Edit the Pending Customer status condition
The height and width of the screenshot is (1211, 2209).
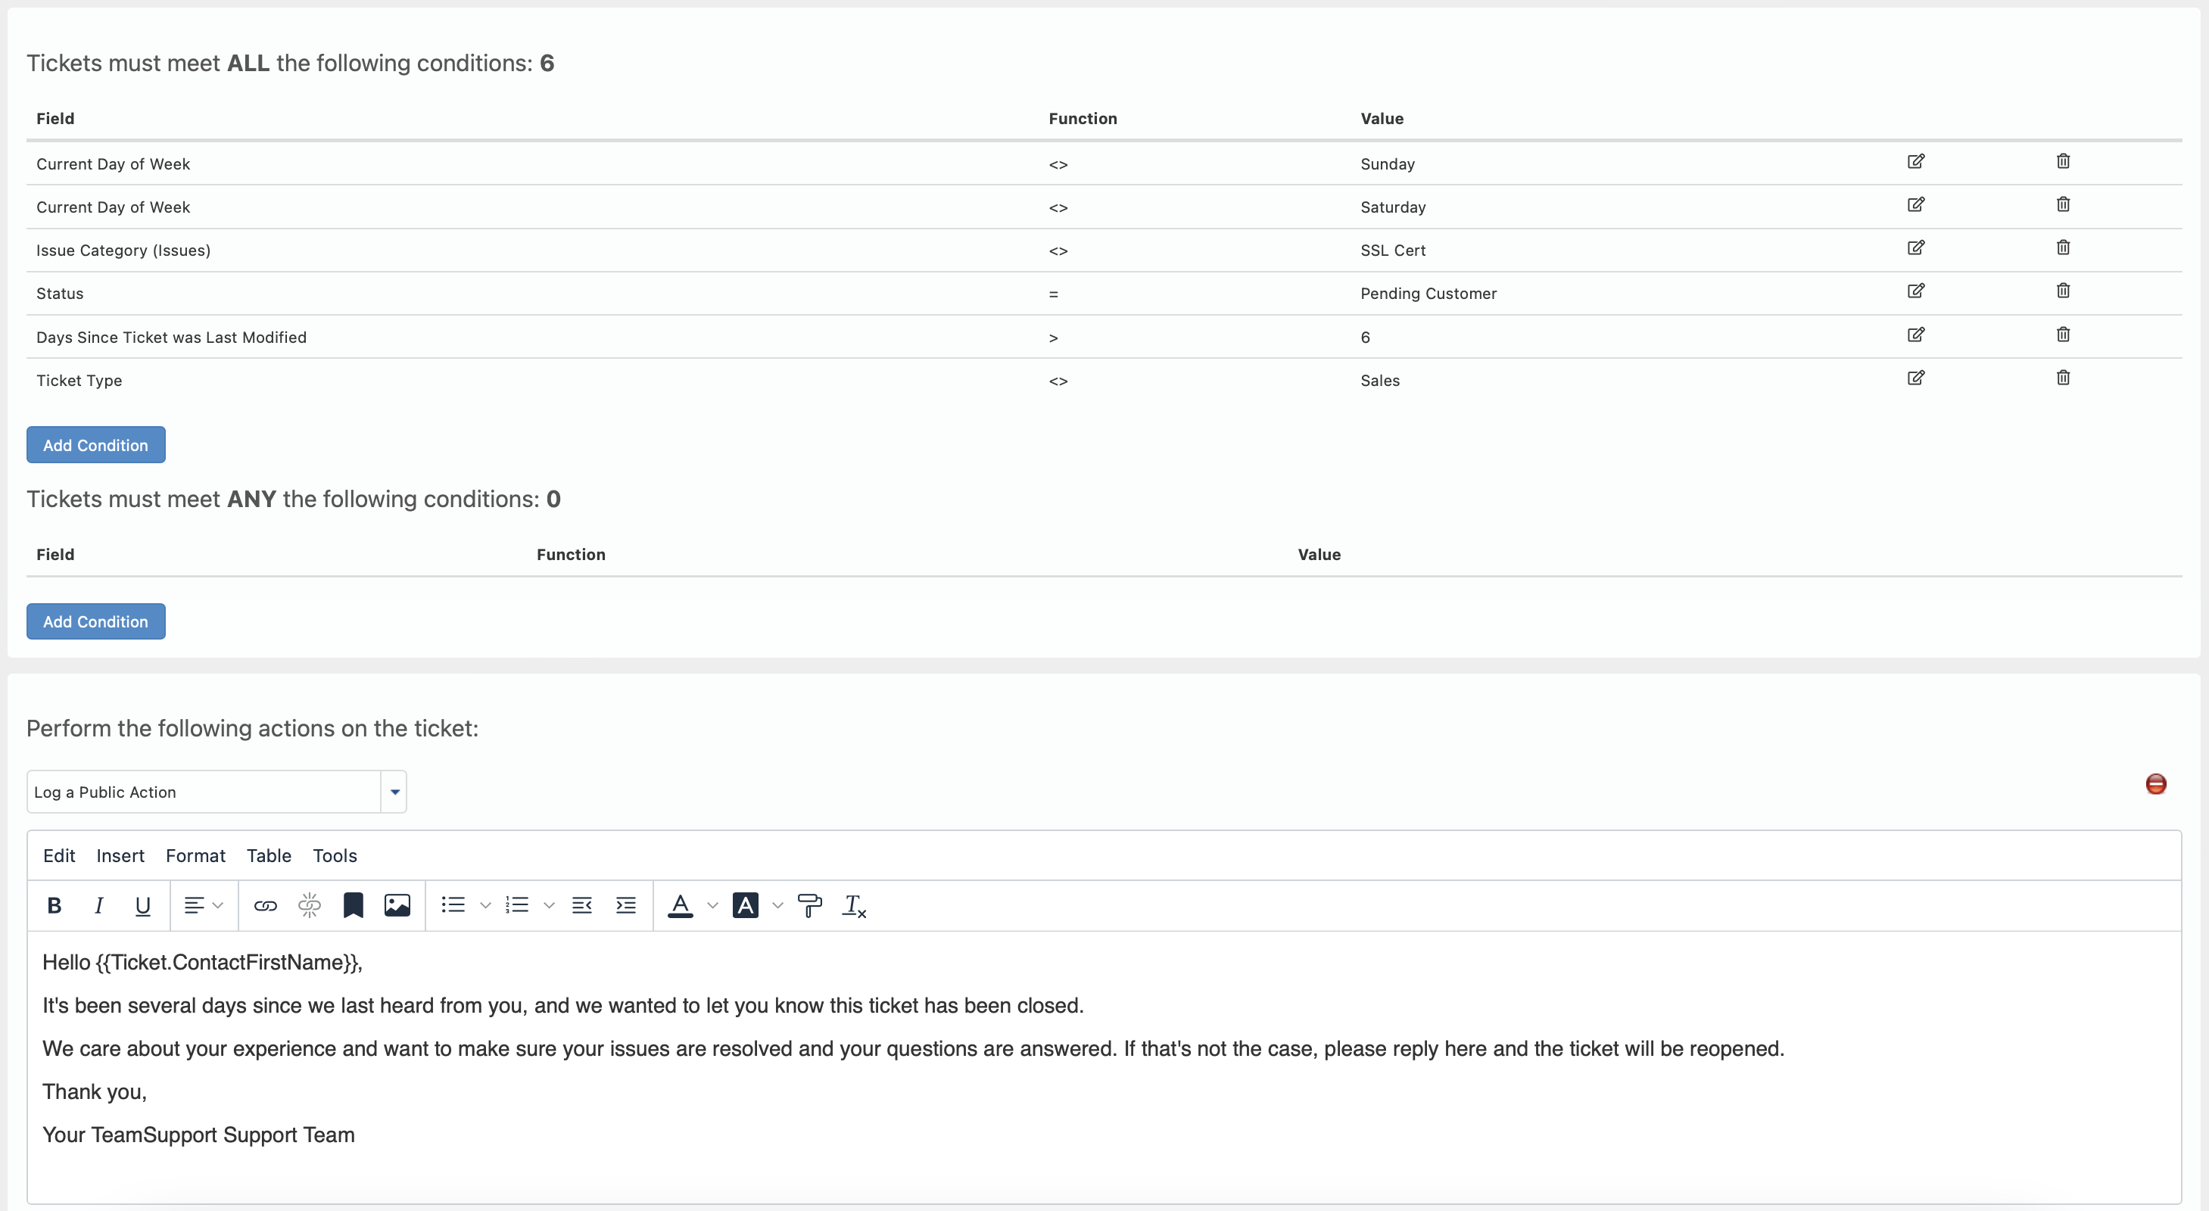[1916, 291]
